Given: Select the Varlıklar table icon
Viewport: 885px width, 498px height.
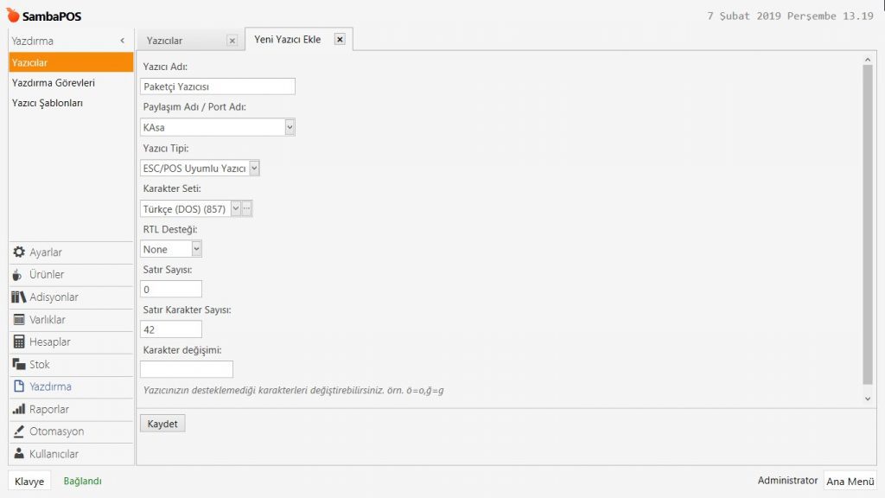Looking at the screenshot, I should pos(19,320).
